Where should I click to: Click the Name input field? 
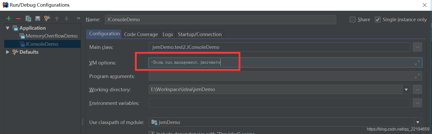pos(220,19)
